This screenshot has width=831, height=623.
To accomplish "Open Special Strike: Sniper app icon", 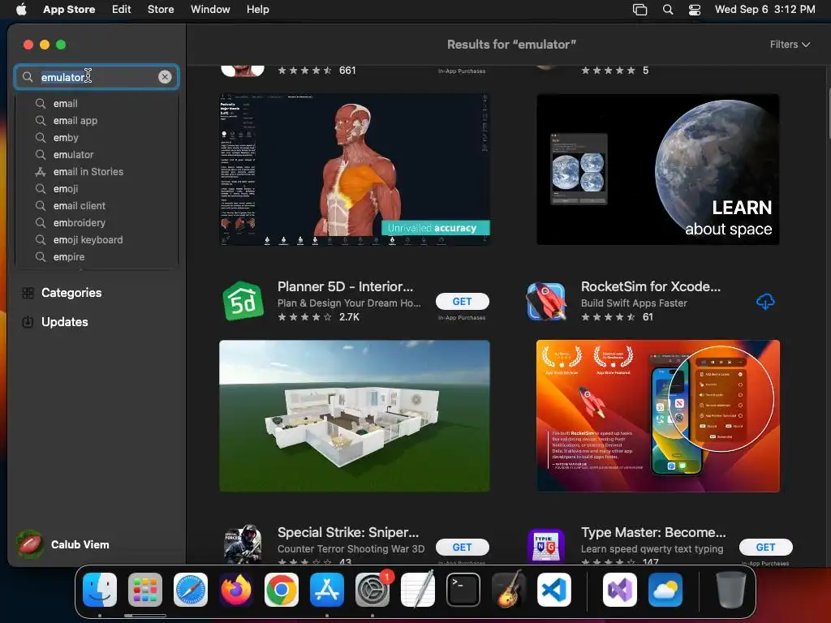I will 243,544.
